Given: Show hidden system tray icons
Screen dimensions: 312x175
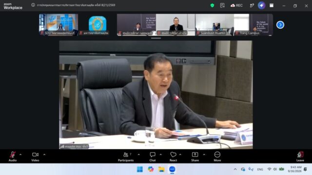Looking at the screenshot, I should click(x=235, y=169).
